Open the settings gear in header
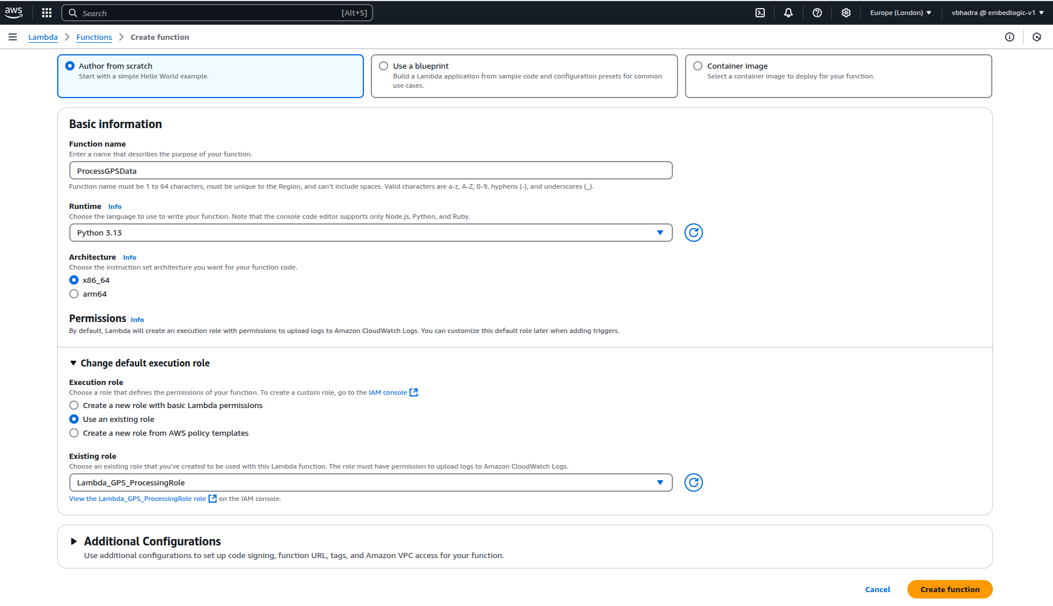Screen dimensions: 1053x606 [x=846, y=13]
